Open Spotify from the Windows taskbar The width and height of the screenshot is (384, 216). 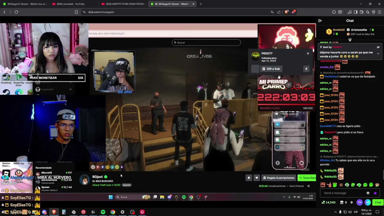(103, 212)
